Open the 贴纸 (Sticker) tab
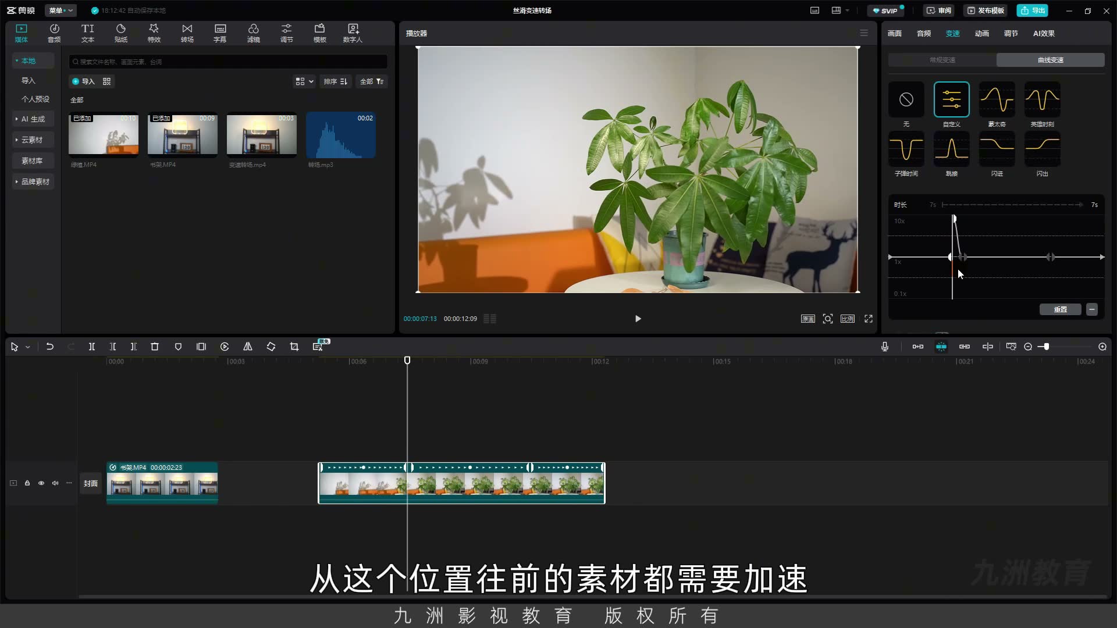1117x628 pixels. [x=121, y=33]
